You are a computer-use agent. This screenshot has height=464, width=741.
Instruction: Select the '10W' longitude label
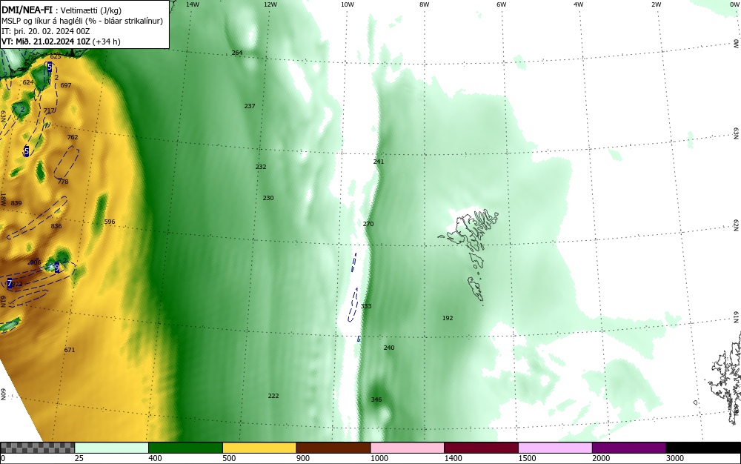[348, 4]
